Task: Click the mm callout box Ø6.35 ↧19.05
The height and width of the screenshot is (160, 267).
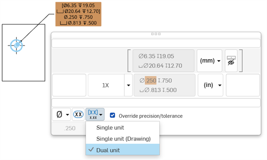Action: 163,61
